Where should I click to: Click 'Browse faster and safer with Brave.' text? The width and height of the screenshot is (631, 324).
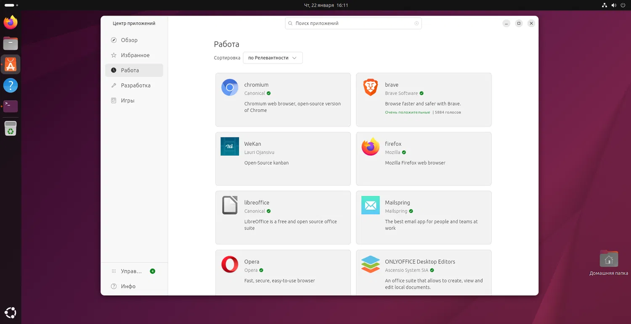(x=423, y=104)
